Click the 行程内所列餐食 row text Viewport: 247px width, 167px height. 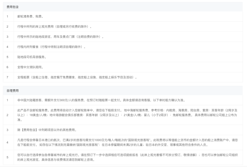[51, 47]
